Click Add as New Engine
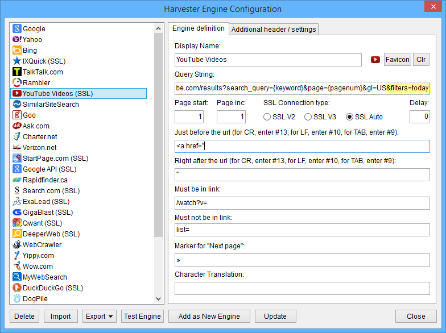 point(209,316)
